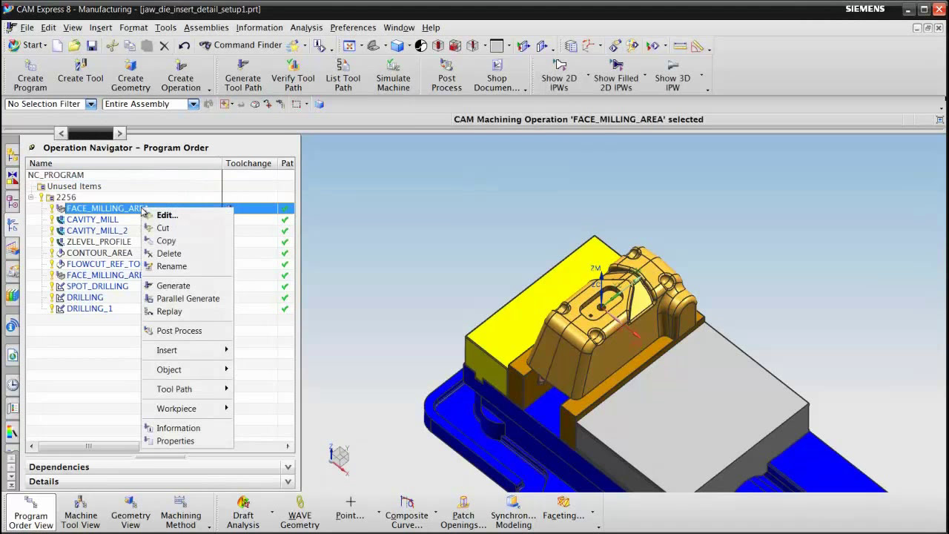This screenshot has height=534, width=949.
Task: Open the Patch Openings tool
Action: 463,512
